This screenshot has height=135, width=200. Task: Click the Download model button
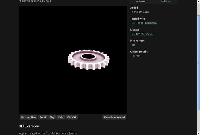[x=114, y=117]
